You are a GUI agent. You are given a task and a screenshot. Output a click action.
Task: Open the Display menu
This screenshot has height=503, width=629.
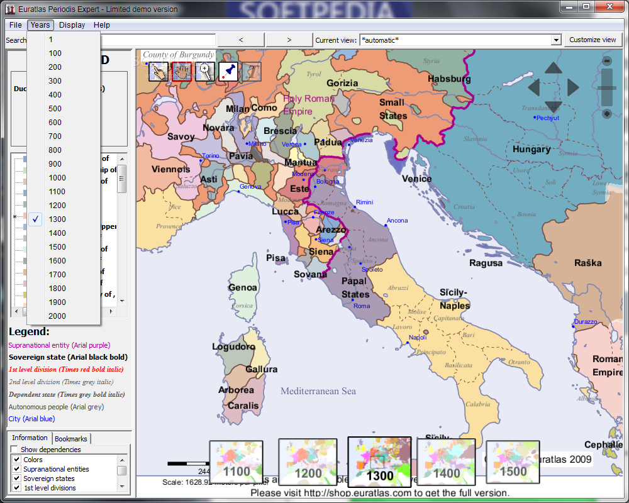click(x=72, y=25)
